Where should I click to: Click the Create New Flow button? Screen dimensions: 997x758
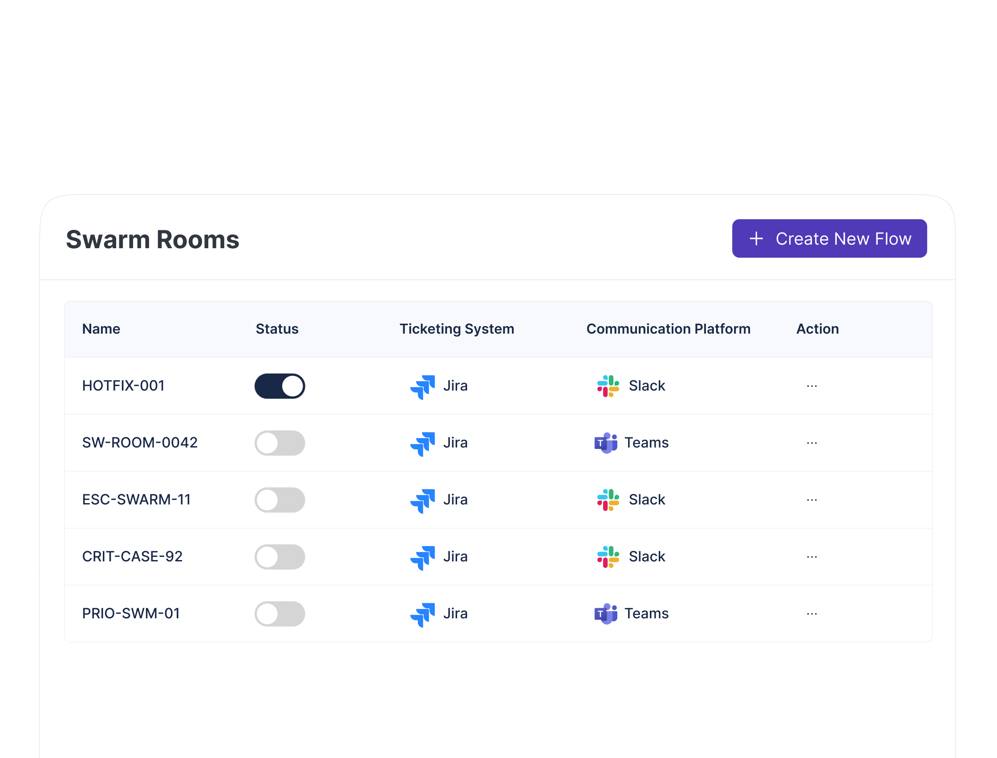tap(829, 239)
